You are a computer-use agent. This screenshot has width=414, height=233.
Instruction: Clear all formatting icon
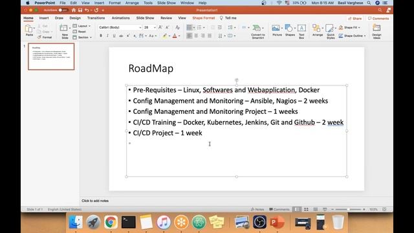(x=177, y=27)
